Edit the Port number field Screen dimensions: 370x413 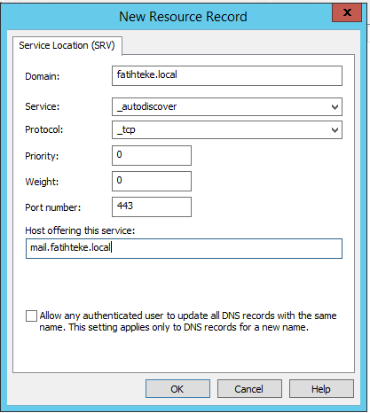pyautogui.click(x=152, y=206)
